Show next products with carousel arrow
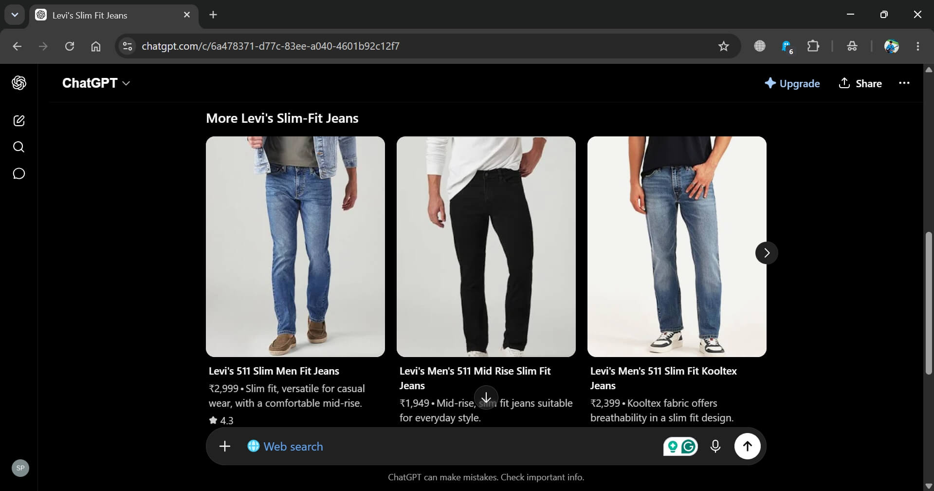 (x=767, y=253)
